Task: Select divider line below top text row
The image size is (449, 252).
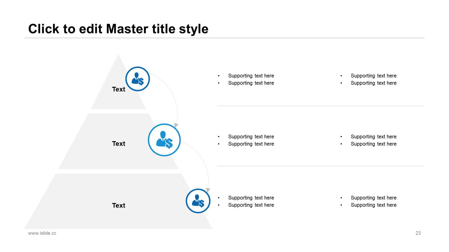Action: 321,106
